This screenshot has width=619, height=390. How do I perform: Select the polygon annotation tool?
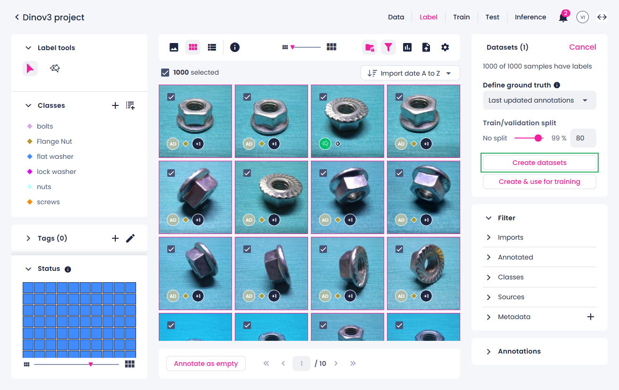55,69
